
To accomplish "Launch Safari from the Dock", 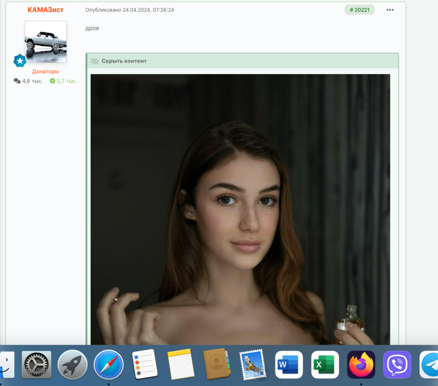I will click(x=109, y=365).
